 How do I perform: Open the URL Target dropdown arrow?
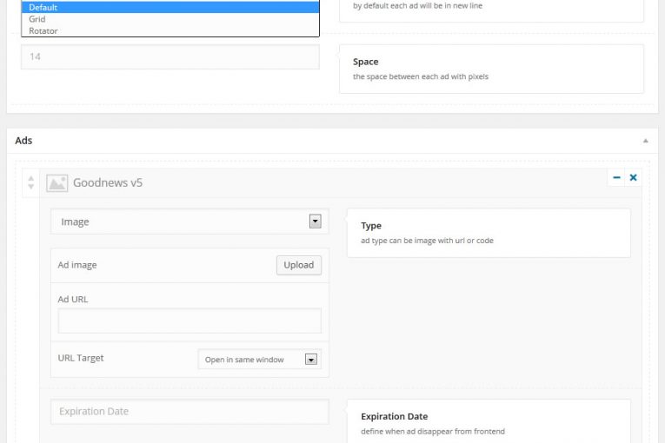coord(311,360)
